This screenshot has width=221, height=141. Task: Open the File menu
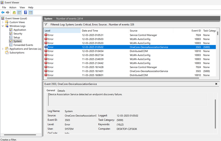[x=4, y=8]
